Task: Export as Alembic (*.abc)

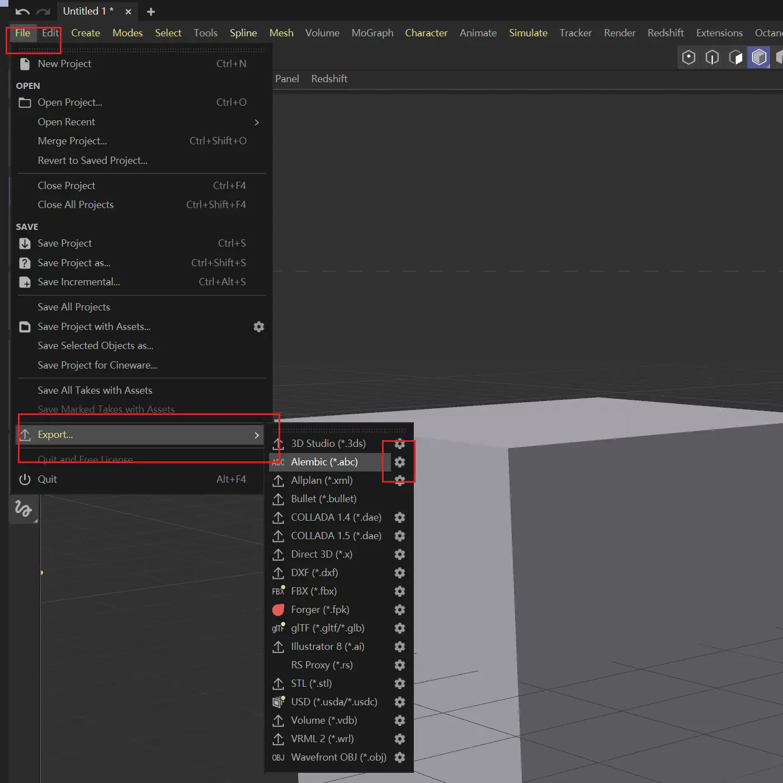Action: 330,462
